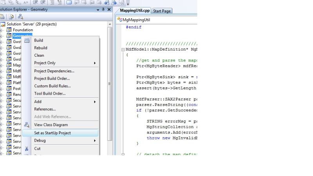The height and width of the screenshot is (176, 313).
Task: Open the Add submenu
Action: tap(61, 102)
